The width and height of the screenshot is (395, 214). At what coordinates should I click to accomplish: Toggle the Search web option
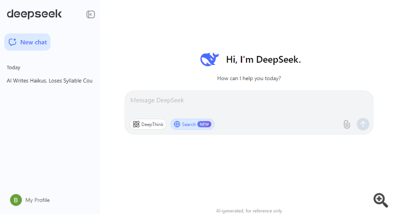click(192, 124)
